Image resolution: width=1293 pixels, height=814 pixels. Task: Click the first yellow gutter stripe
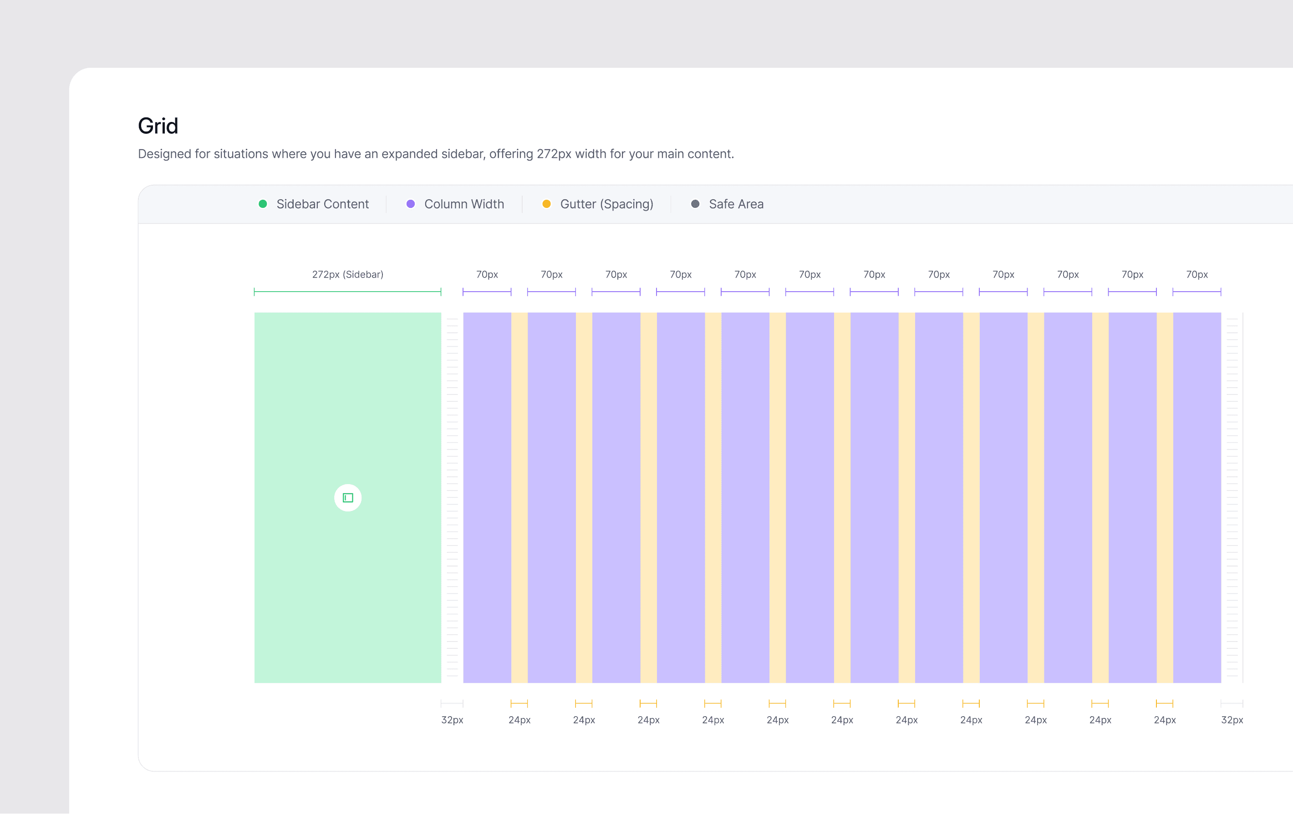click(519, 497)
